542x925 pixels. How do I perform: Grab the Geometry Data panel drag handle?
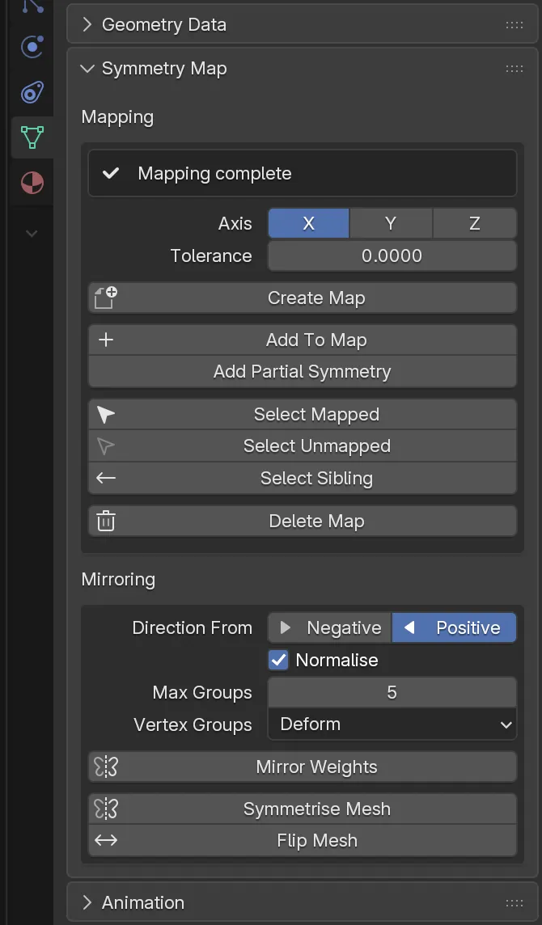pos(514,25)
